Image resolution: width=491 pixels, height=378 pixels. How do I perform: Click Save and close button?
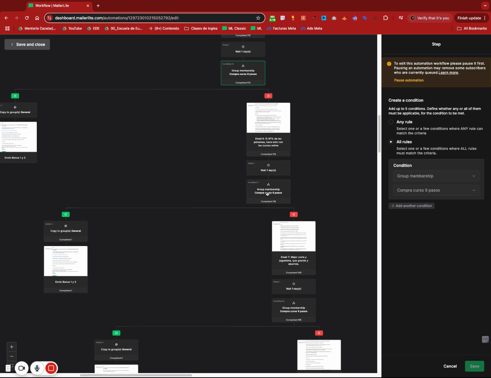tap(27, 44)
